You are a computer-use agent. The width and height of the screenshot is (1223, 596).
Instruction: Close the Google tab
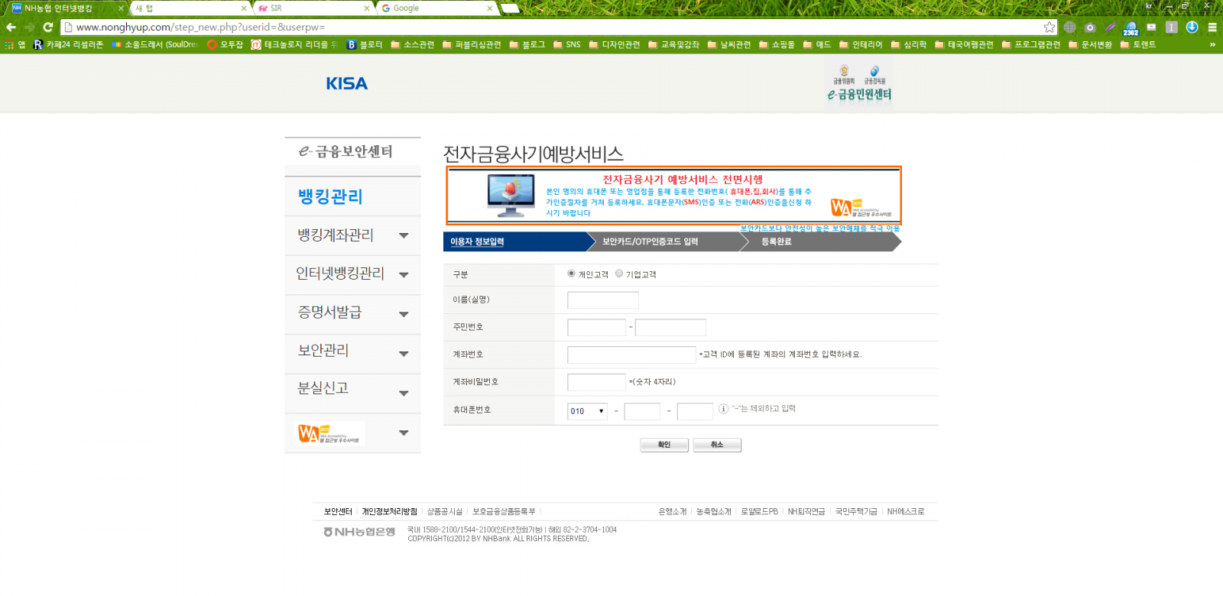click(490, 8)
